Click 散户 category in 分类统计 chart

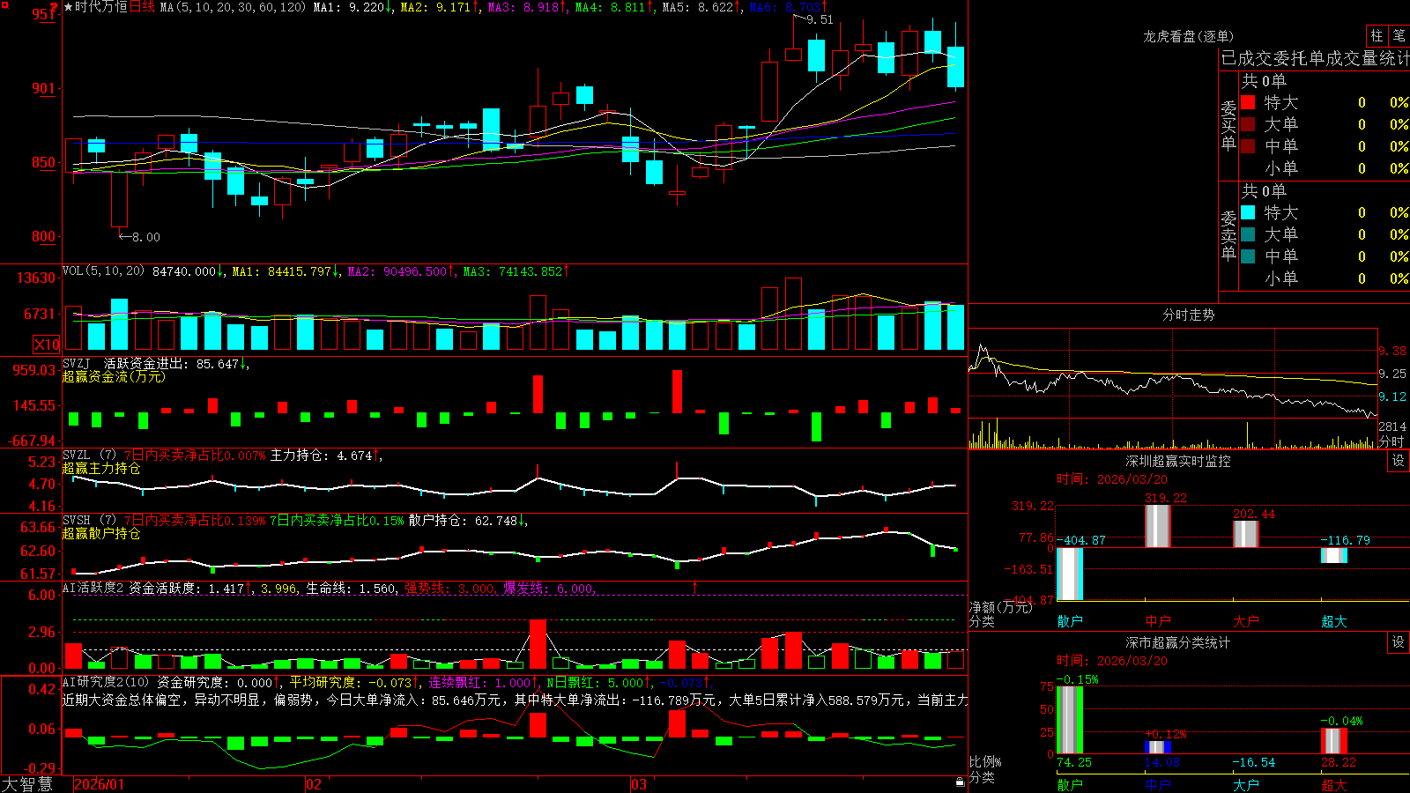pos(1070,784)
